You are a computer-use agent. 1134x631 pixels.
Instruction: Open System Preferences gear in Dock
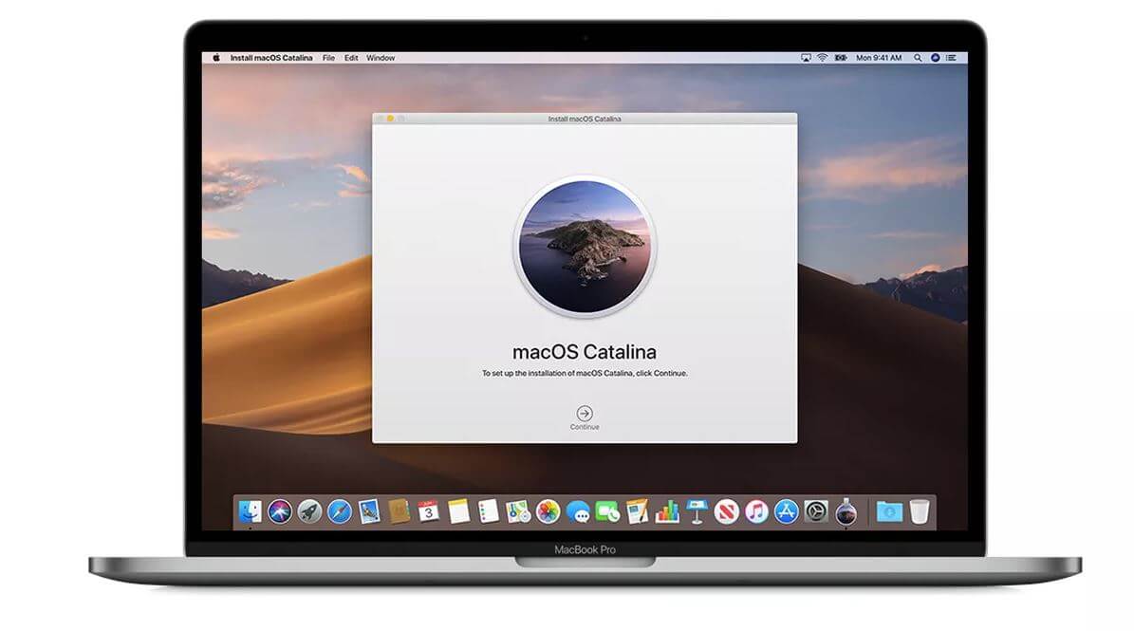(816, 511)
